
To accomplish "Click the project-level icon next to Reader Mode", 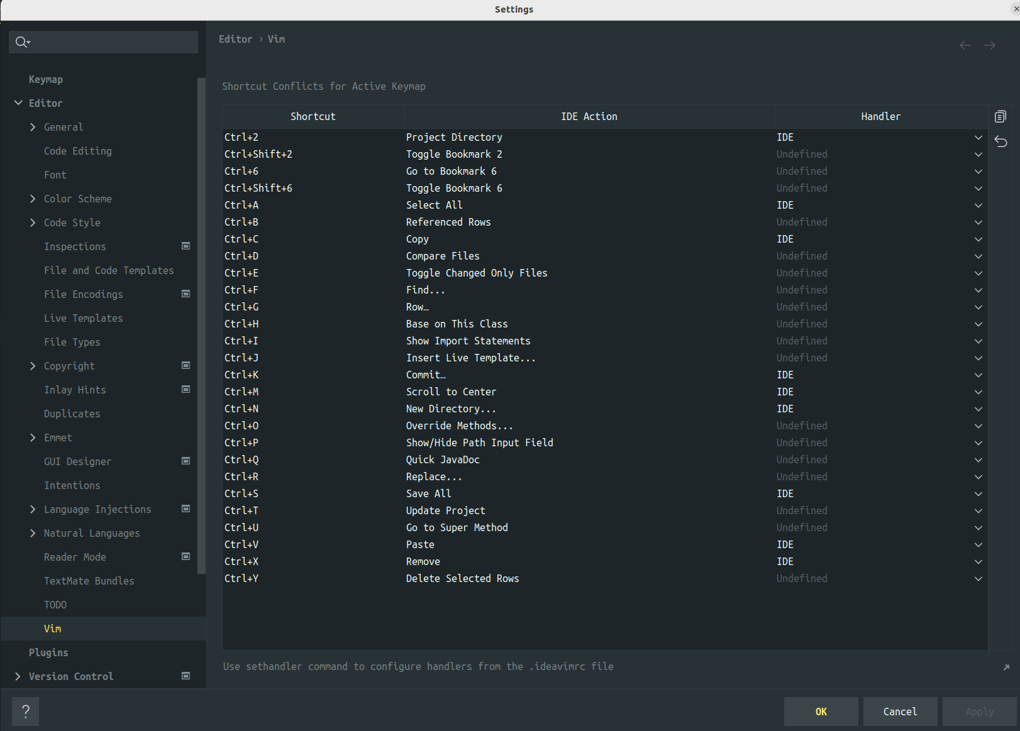I will 186,556.
